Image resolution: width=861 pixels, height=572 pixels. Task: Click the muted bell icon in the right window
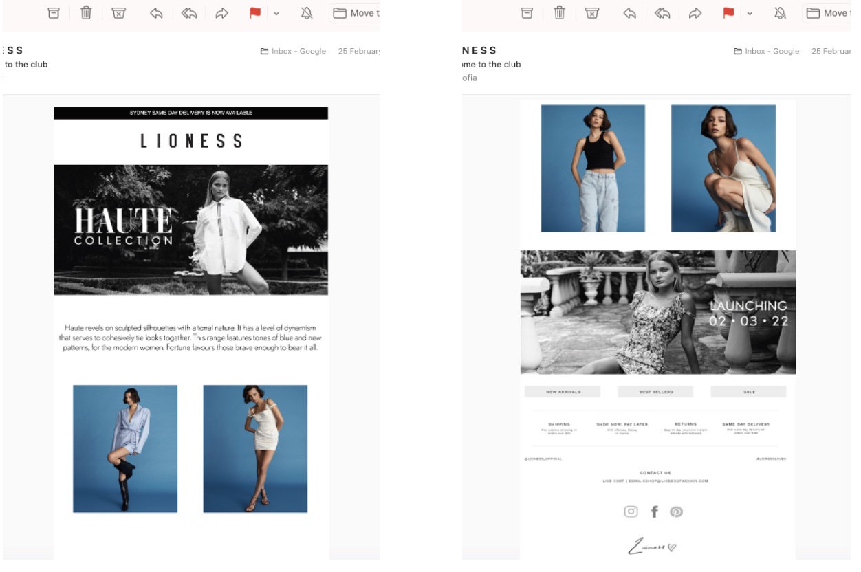click(x=781, y=12)
